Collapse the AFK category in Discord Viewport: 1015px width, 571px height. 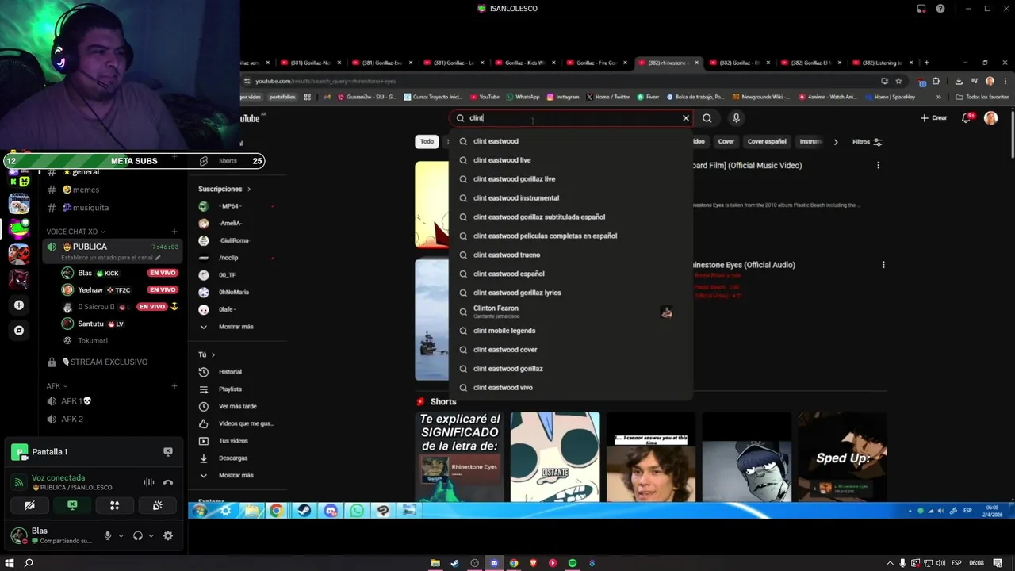(x=56, y=386)
